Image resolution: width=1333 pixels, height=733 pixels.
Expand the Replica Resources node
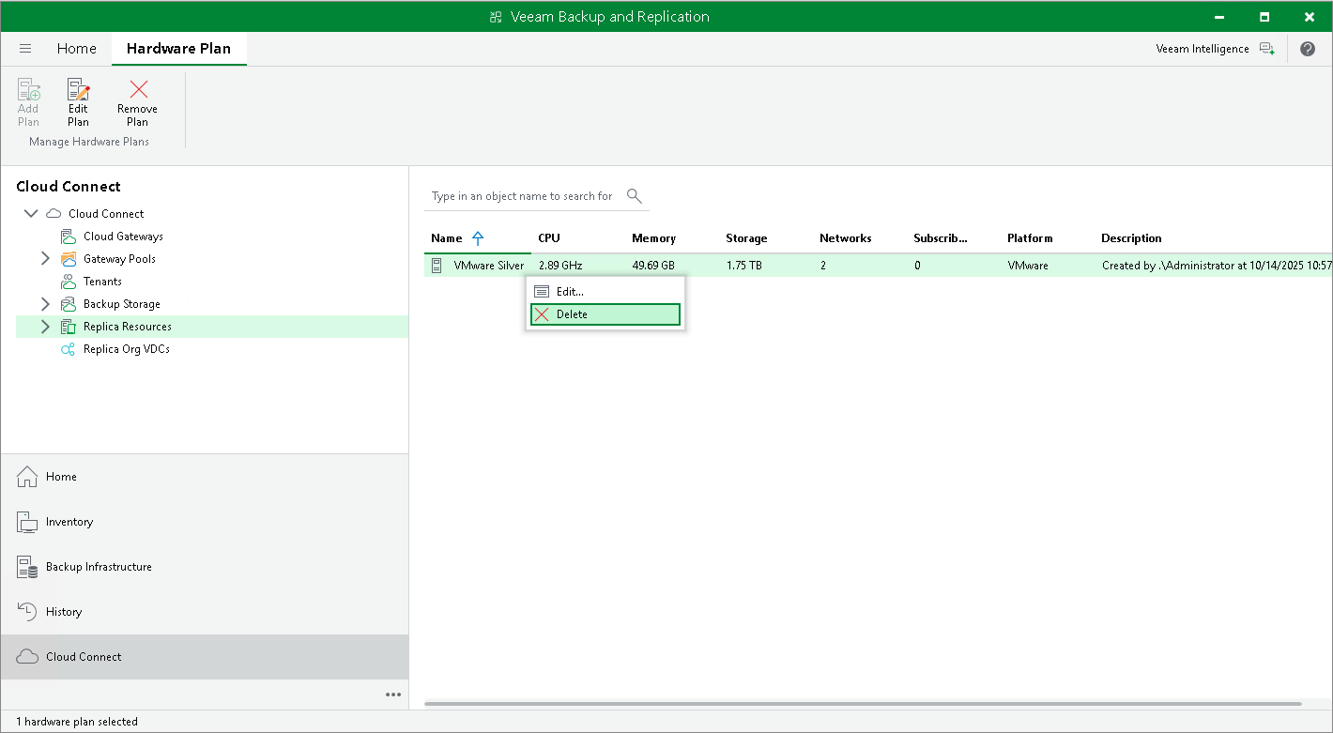tap(45, 327)
